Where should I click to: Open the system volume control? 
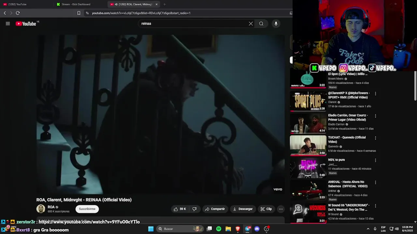[396, 229]
